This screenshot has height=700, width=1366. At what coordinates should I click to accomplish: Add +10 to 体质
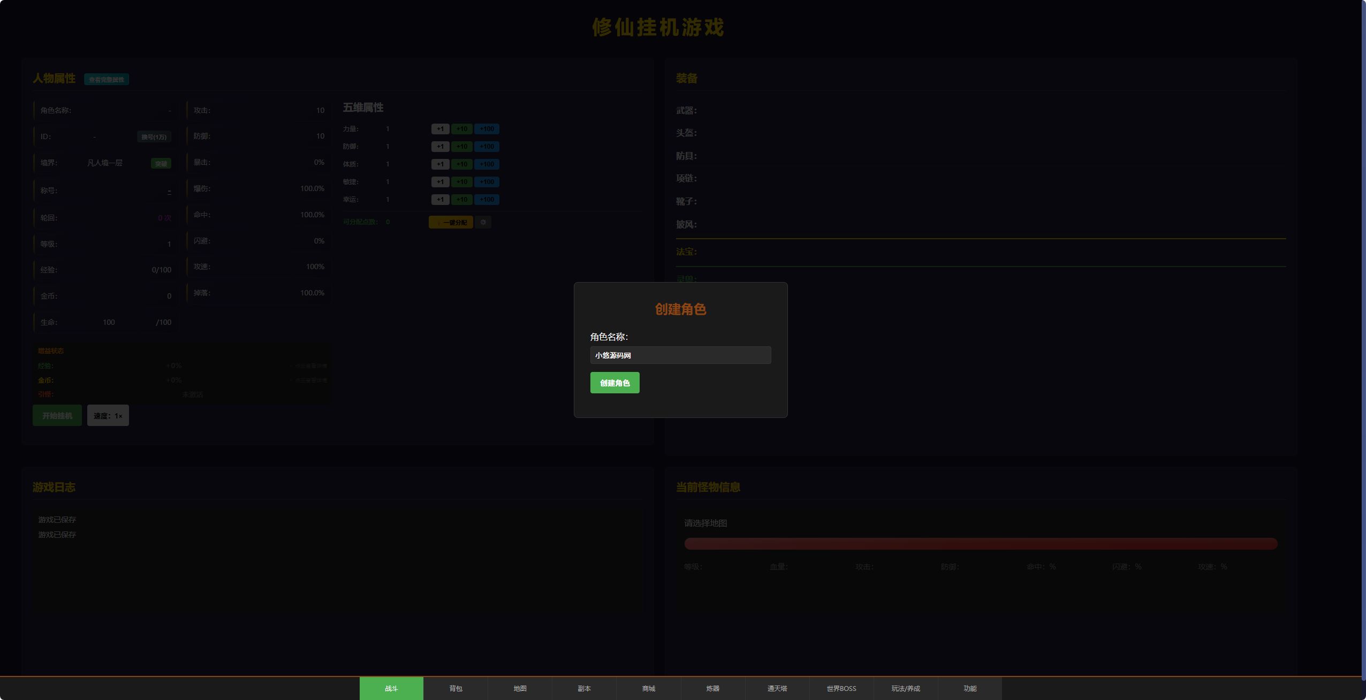(461, 164)
